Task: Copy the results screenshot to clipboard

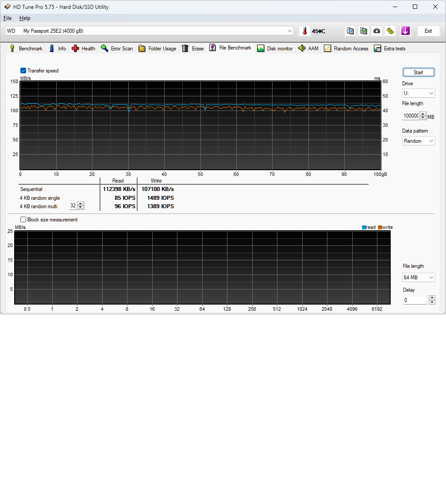Action: tap(364, 31)
